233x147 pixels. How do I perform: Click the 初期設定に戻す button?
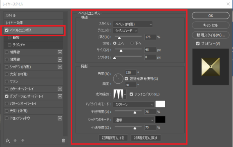pos(146,138)
